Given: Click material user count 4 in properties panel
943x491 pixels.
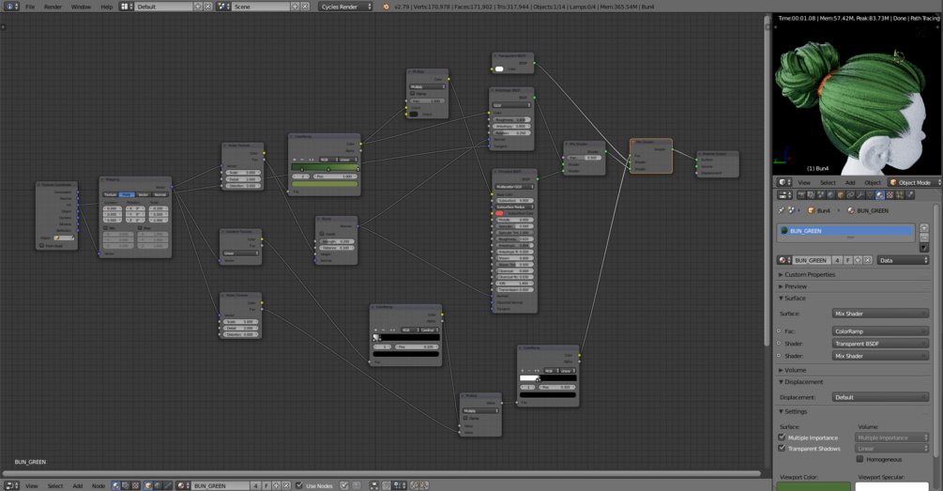Looking at the screenshot, I should (837, 260).
